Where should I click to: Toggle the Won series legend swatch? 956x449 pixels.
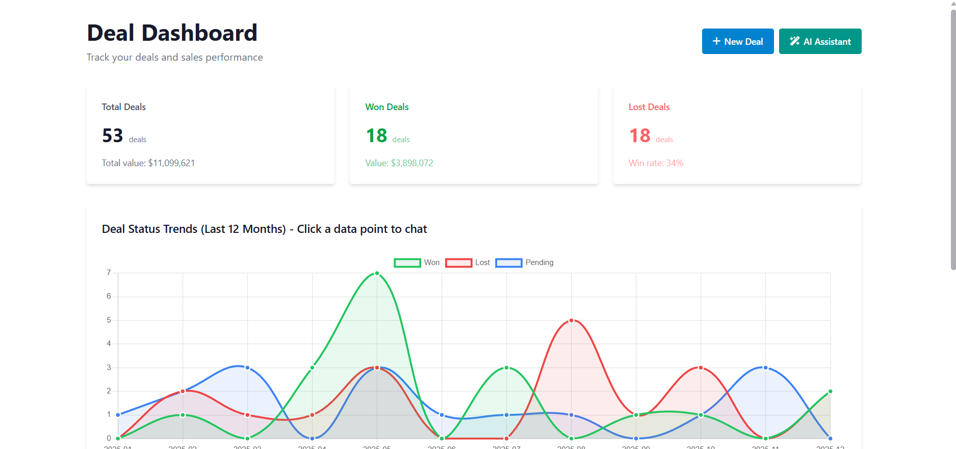pos(407,262)
